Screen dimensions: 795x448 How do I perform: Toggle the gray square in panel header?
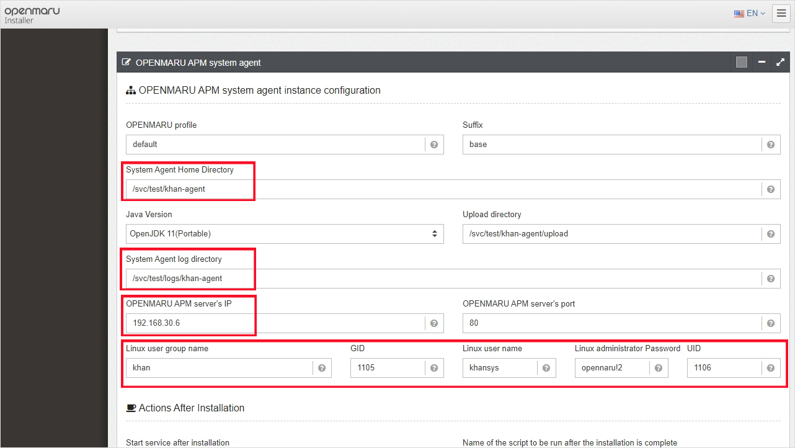tap(742, 62)
